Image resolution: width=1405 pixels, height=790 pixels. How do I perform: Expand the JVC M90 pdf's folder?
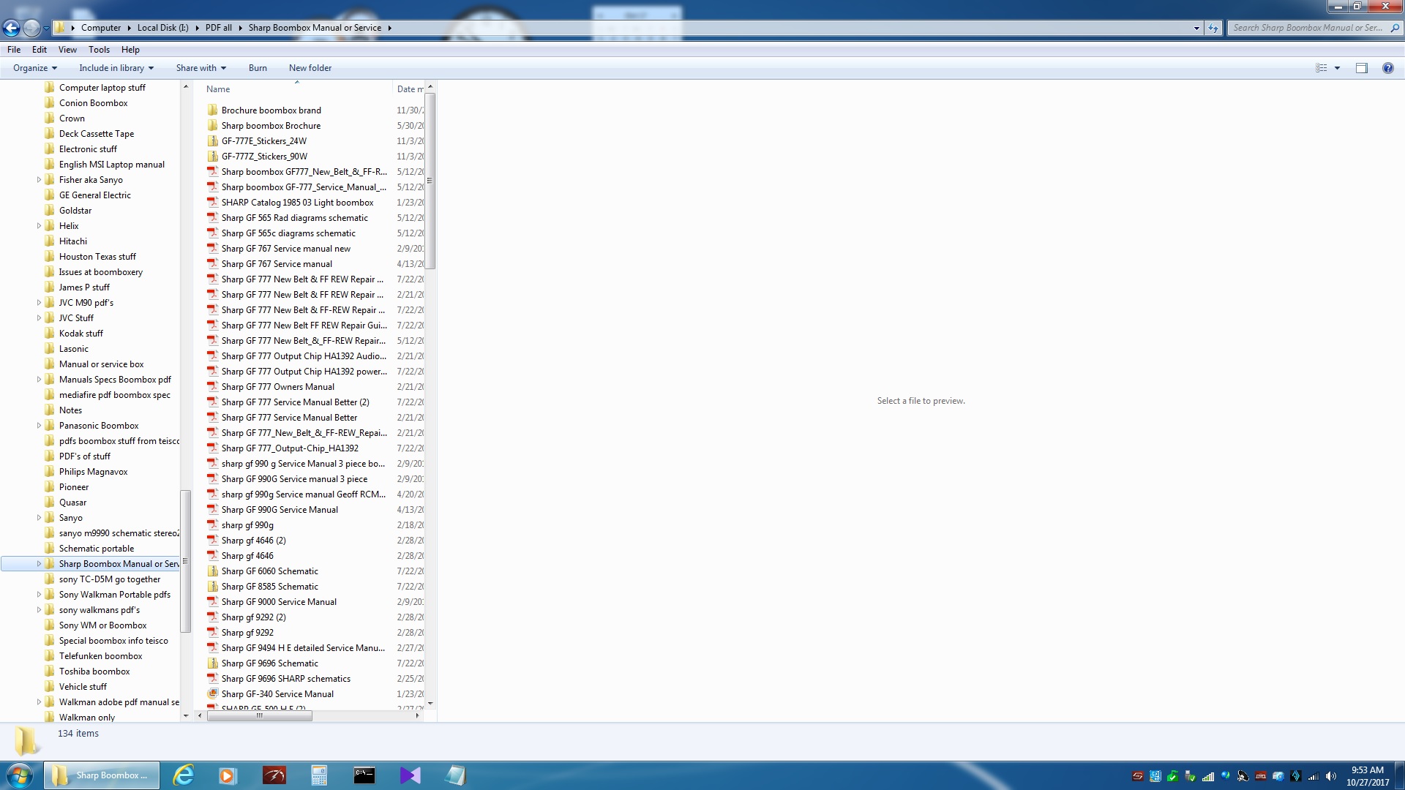coord(39,303)
